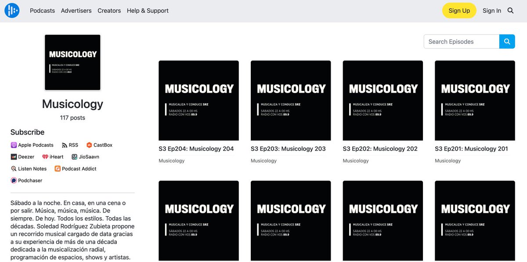This screenshot has width=527, height=262.
Task: Open the Listen Notes subscribe link
Action: 29,169
